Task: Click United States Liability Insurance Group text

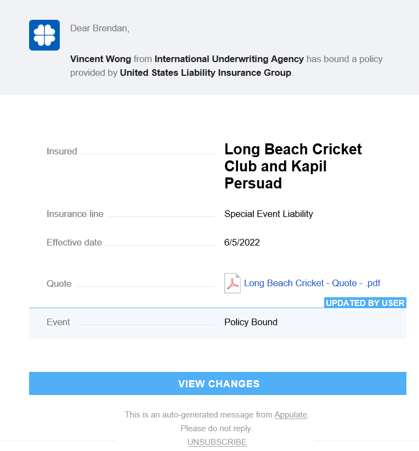Action: click(x=206, y=73)
